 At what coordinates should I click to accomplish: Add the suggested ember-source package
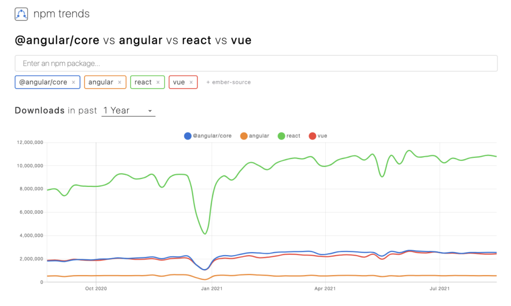tap(229, 82)
